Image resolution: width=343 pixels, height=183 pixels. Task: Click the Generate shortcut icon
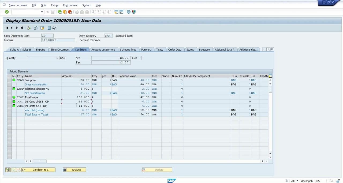pyautogui.click(x=121, y=12)
